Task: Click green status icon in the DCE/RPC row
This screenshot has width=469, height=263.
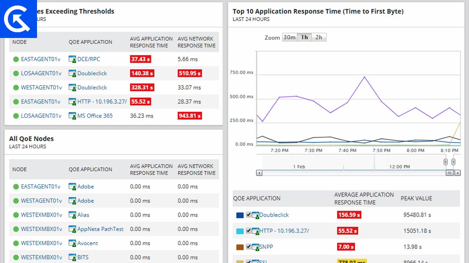Action: (x=16, y=59)
